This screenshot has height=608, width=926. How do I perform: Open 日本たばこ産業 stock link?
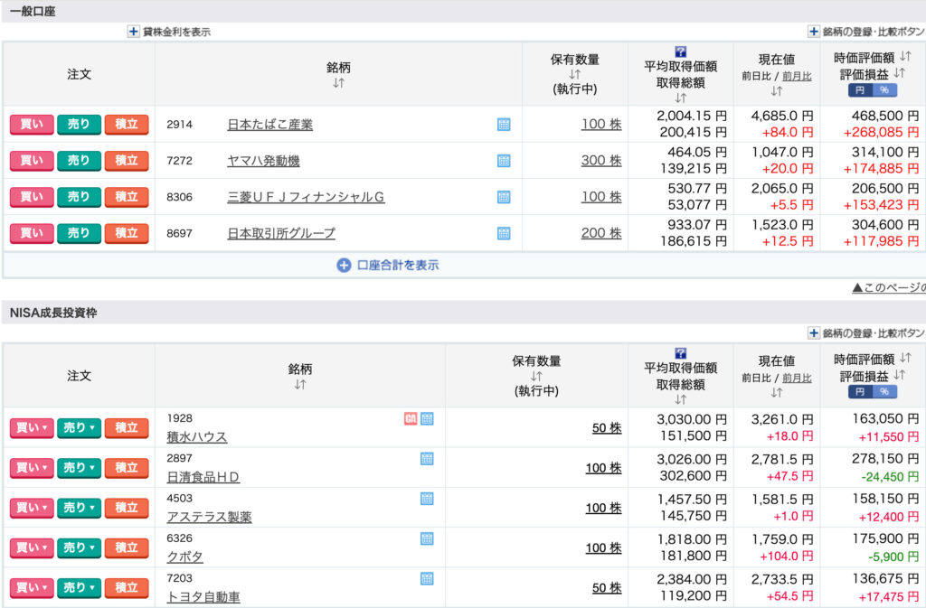point(269,125)
